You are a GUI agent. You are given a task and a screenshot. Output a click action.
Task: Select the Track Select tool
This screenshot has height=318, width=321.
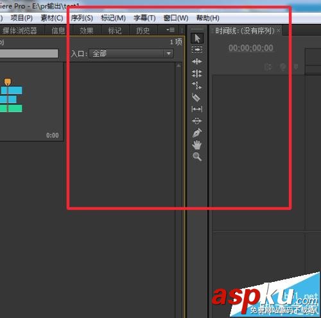pyautogui.click(x=197, y=50)
